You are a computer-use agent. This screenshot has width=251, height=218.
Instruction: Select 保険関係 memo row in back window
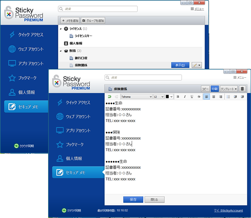131,65
